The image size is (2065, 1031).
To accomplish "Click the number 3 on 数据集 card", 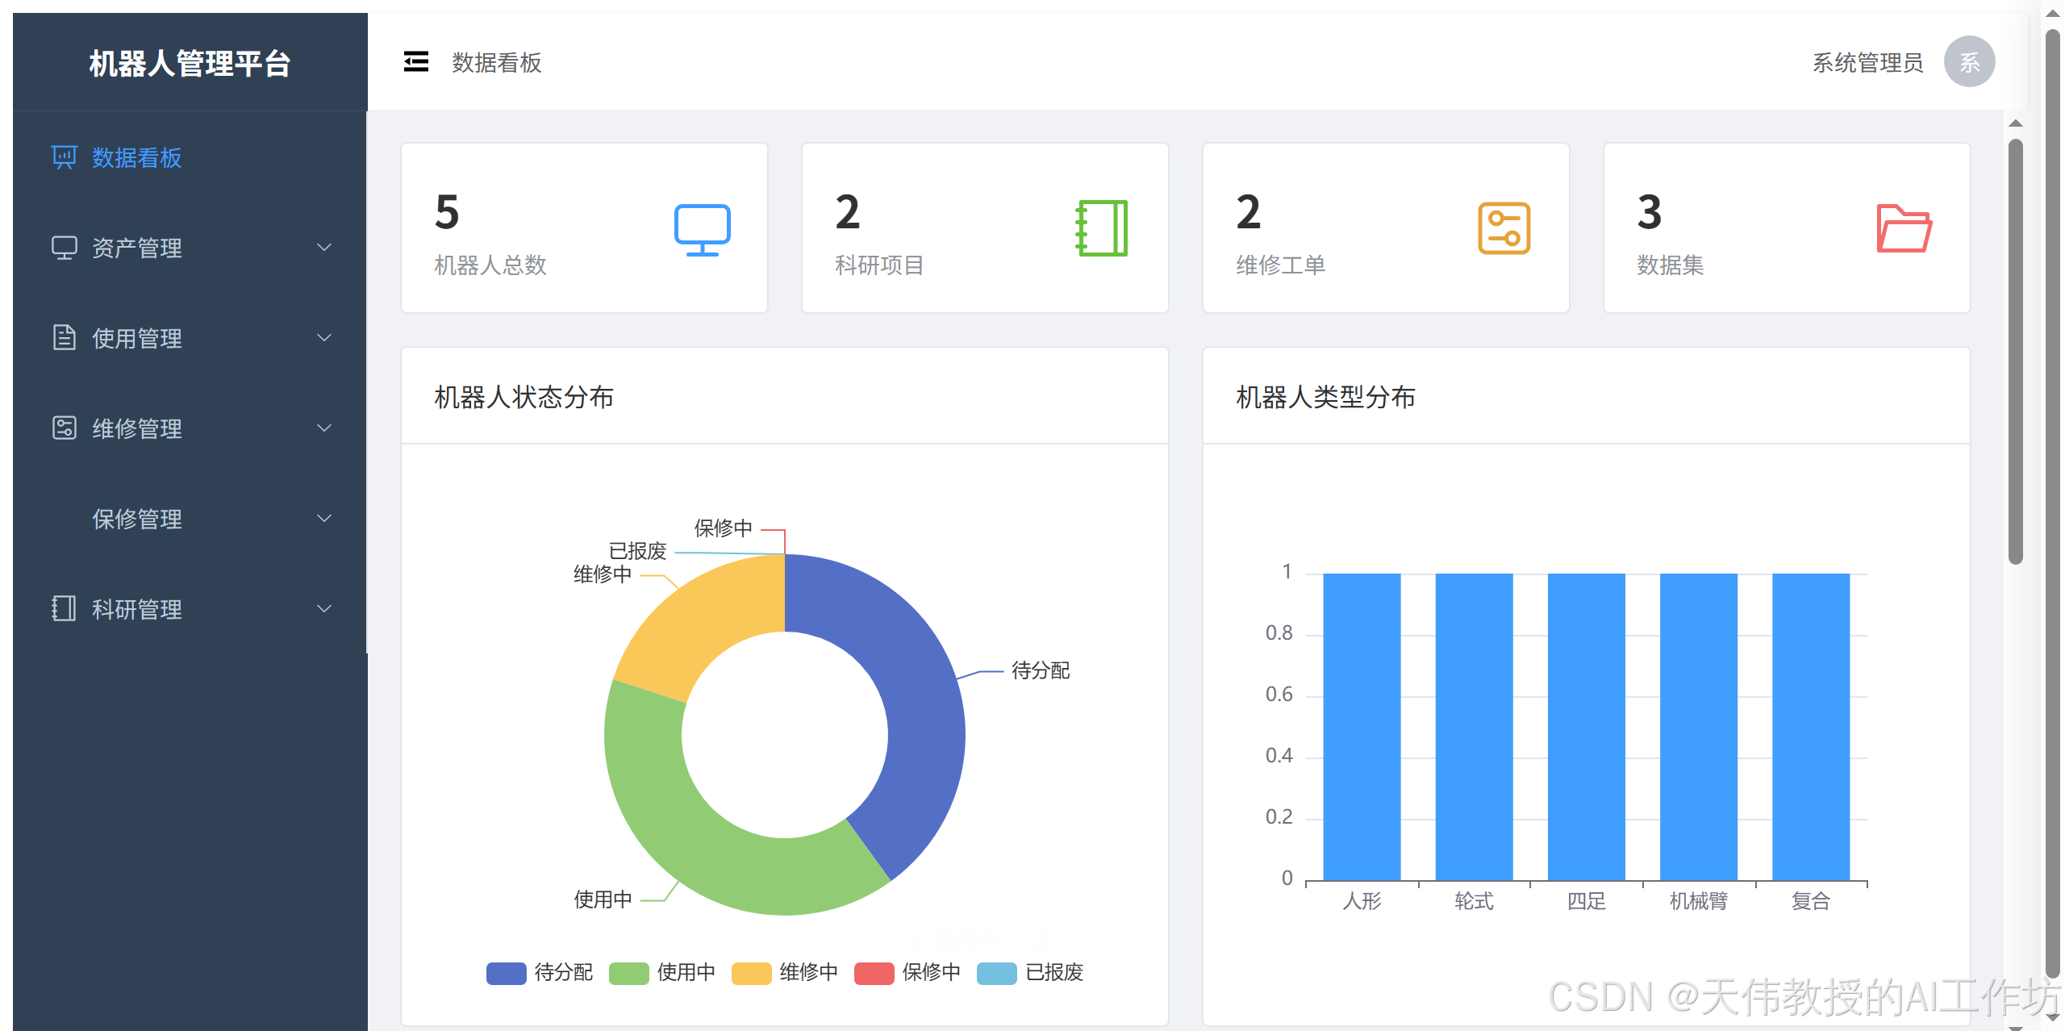I will tap(1650, 212).
